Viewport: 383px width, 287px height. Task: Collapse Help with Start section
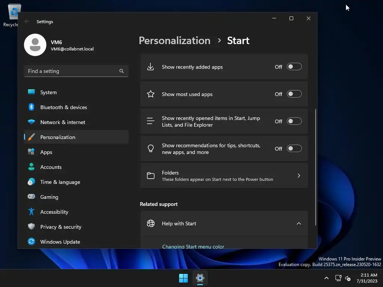[x=299, y=223]
